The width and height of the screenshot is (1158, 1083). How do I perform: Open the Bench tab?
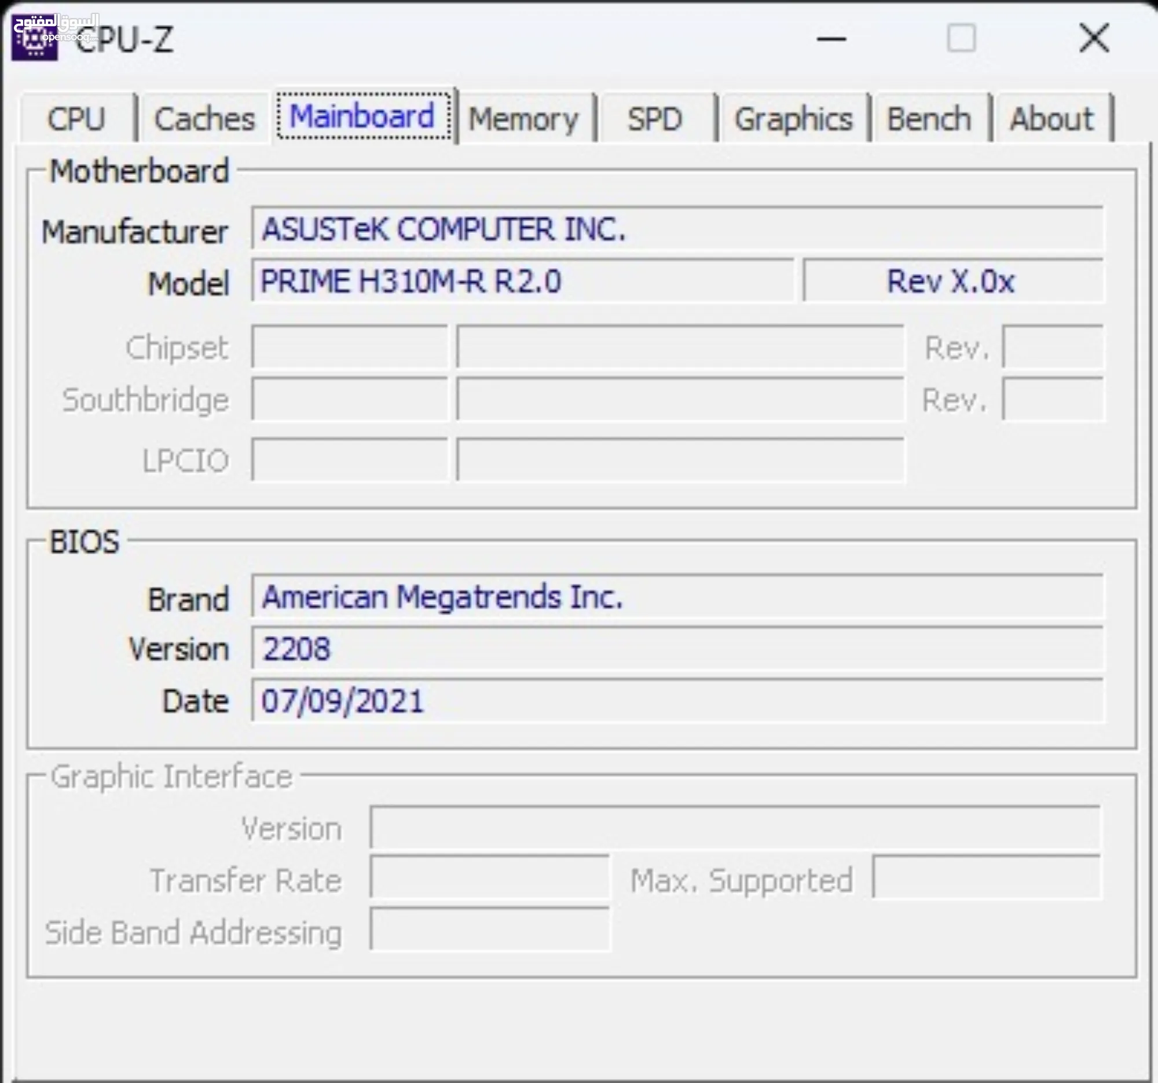point(929,119)
